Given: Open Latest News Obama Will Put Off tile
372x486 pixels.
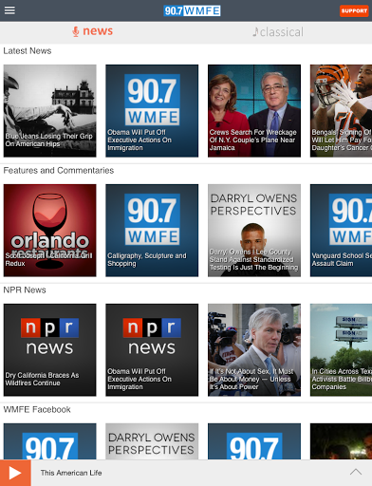Looking at the screenshot, I should click(x=152, y=111).
